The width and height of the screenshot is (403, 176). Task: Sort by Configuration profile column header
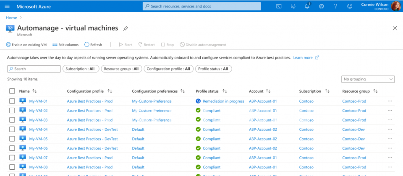[89, 91]
